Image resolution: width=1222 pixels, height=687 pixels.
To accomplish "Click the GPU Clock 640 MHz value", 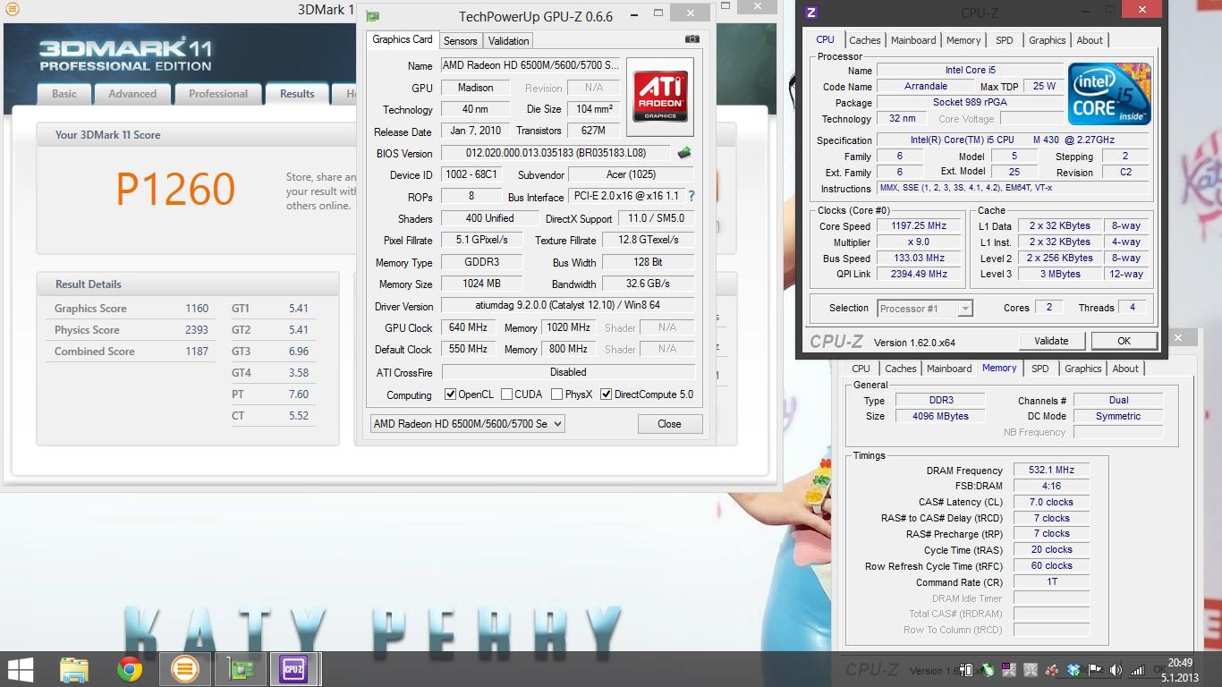I will (x=468, y=328).
